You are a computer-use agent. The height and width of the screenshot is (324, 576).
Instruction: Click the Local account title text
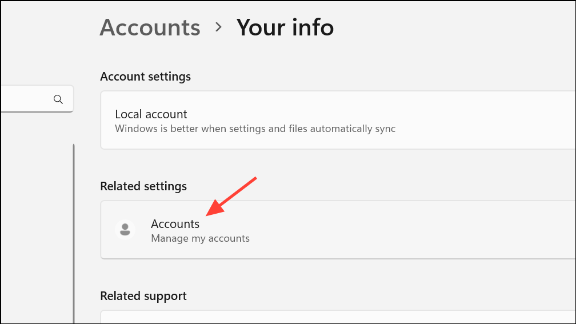[151, 114]
